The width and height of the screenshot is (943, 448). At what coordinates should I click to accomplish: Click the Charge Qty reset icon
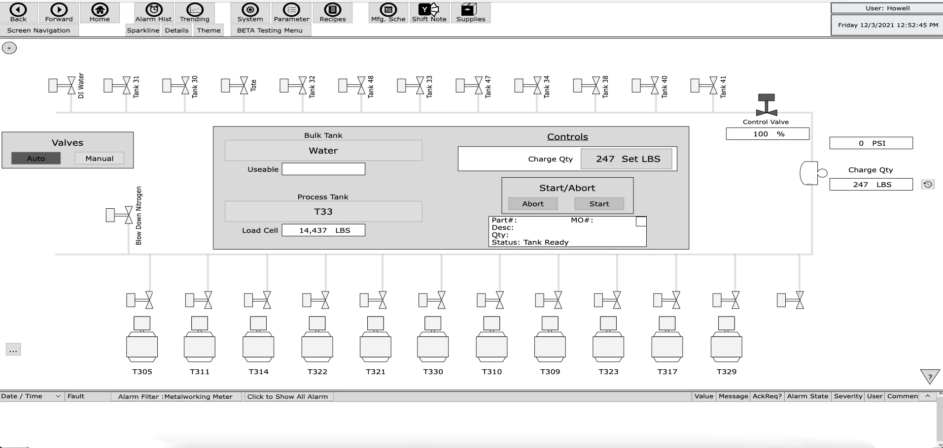(928, 184)
